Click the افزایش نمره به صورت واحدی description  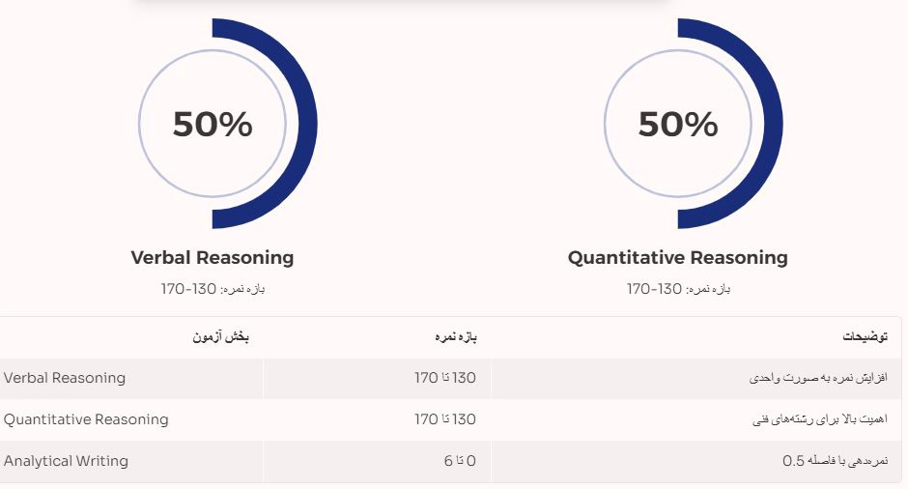coord(818,378)
